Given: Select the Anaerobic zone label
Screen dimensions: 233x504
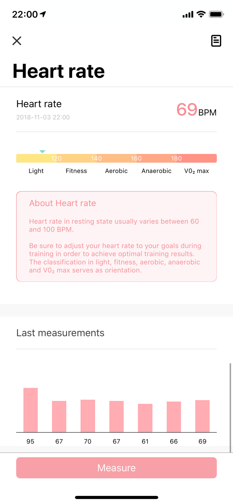Looking at the screenshot, I should pos(156,171).
